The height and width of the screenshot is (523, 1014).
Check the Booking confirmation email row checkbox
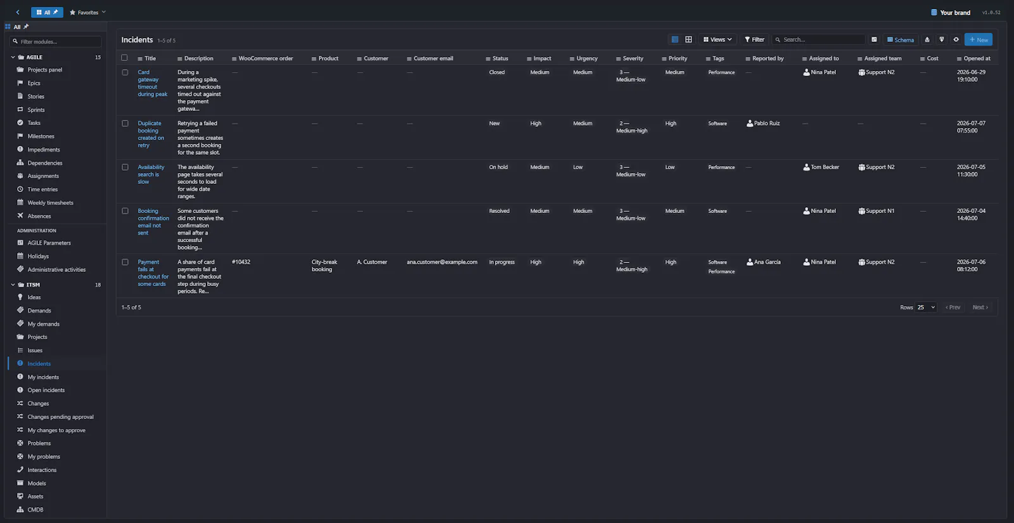(x=125, y=211)
